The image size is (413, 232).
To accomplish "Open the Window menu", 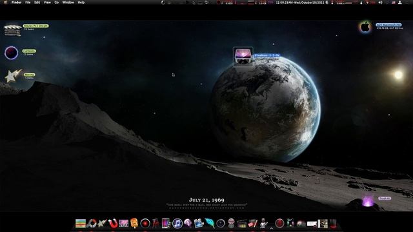I will pos(68,3).
